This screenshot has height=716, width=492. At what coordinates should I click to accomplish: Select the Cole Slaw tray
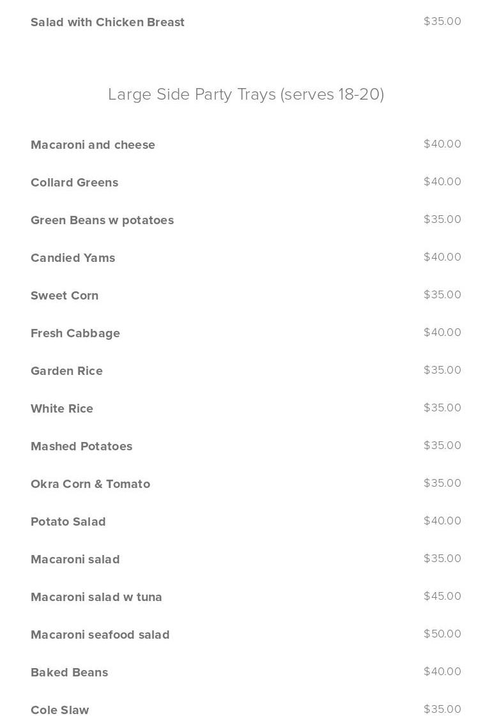60,710
